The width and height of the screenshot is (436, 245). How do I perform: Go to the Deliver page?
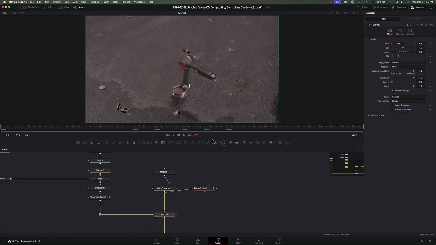279,241
